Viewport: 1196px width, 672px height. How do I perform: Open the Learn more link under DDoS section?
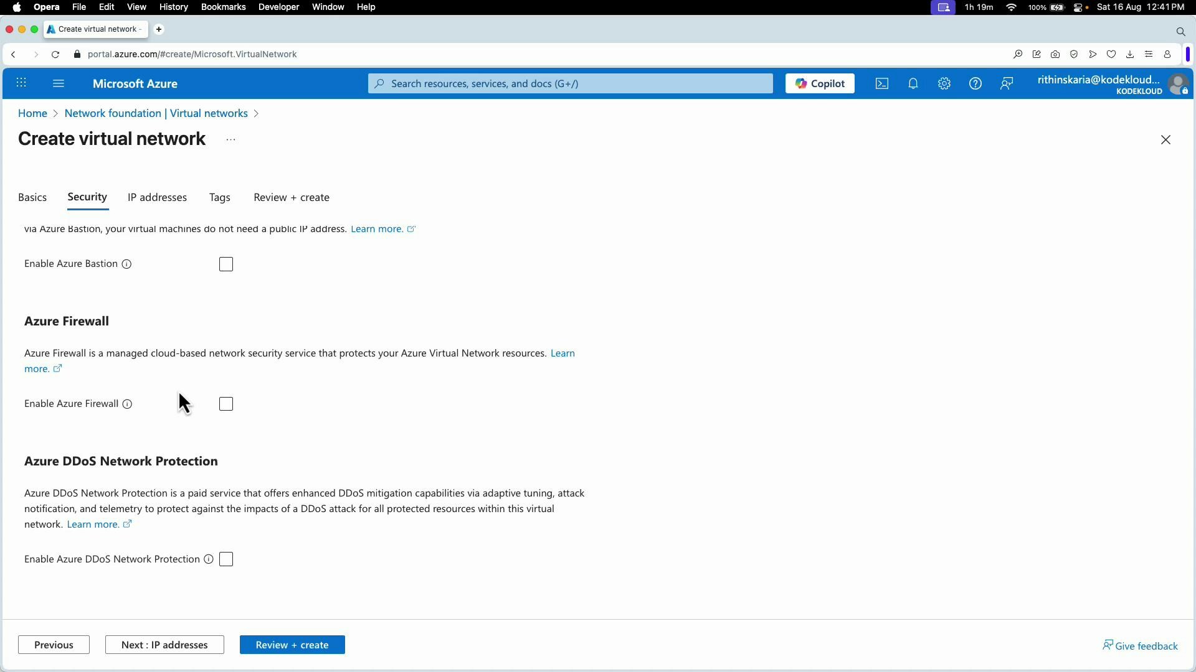(94, 524)
